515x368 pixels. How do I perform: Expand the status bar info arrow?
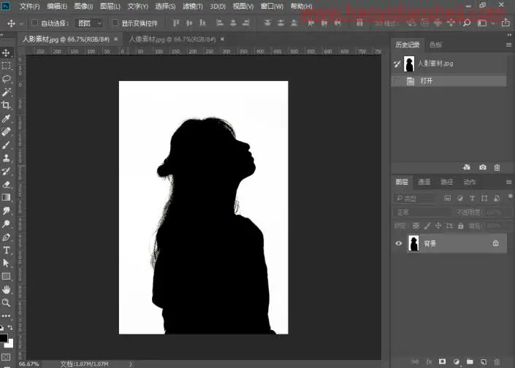[x=130, y=364]
